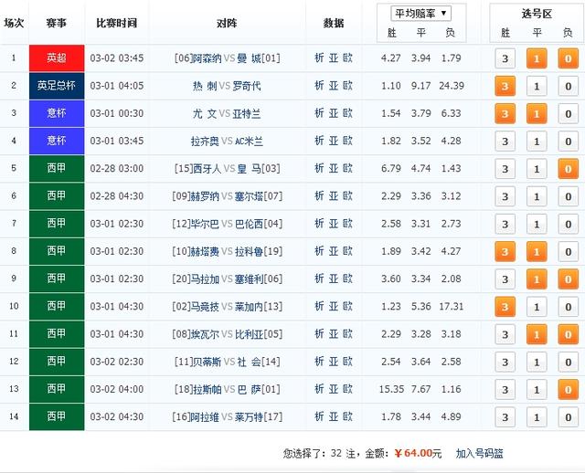Click 西甲 label in row 14
This screenshot has width=585, height=473.
[57, 416]
